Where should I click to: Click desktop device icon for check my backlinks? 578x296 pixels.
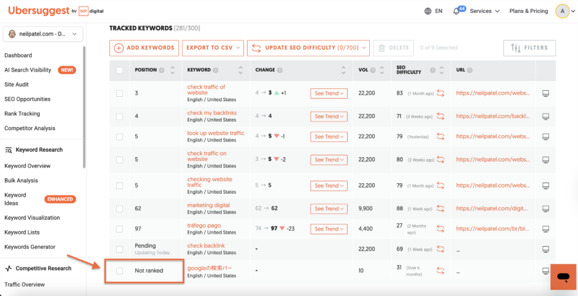[546, 117]
